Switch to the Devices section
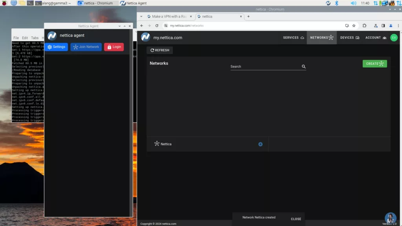Viewport: 402px width, 226px height. point(349,37)
